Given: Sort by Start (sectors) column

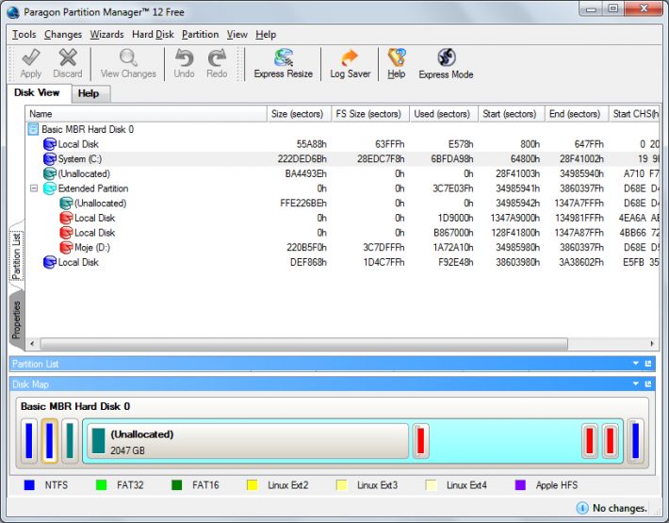Looking at the screenshot, I should click(512, 114).
